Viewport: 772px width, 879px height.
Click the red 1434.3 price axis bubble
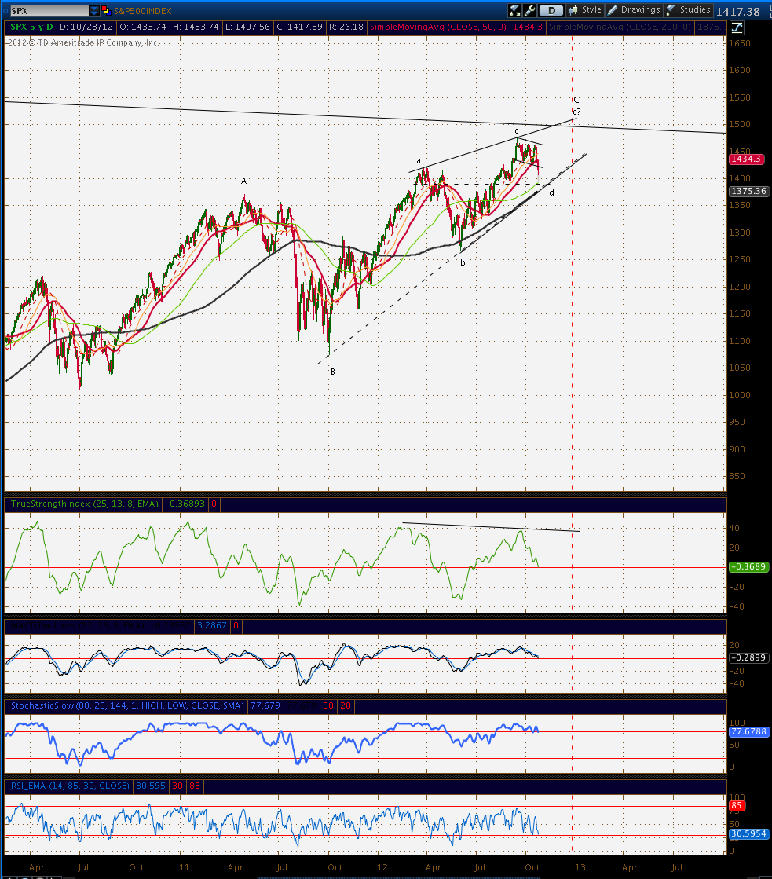pyautogui.click(x=745, y=159)
